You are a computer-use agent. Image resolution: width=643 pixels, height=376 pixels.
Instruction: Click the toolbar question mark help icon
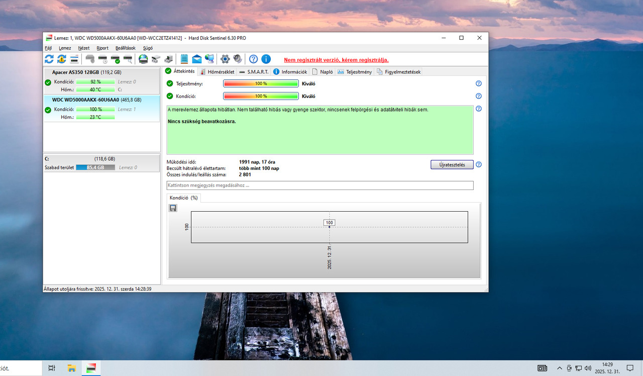253,59
